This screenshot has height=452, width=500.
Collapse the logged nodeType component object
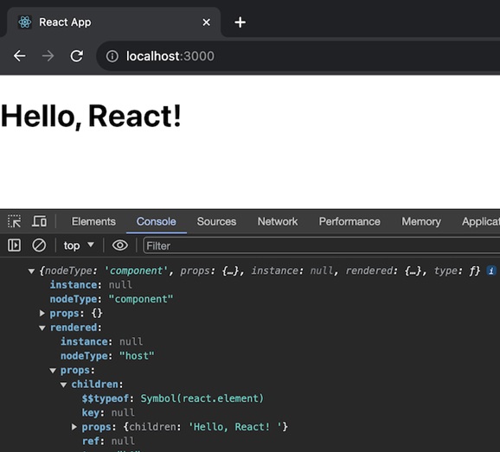click(31, 271)
